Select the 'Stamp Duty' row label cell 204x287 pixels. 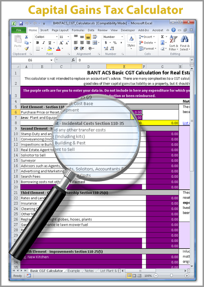click(x=36, y=134)
